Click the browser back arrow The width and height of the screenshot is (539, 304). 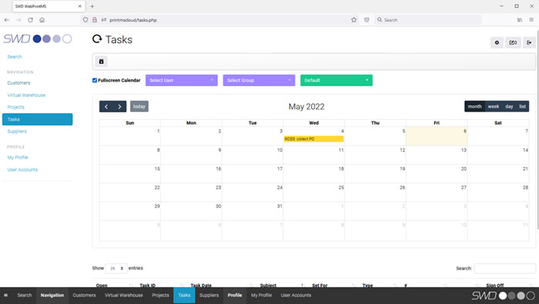click(x=7, y=20)
